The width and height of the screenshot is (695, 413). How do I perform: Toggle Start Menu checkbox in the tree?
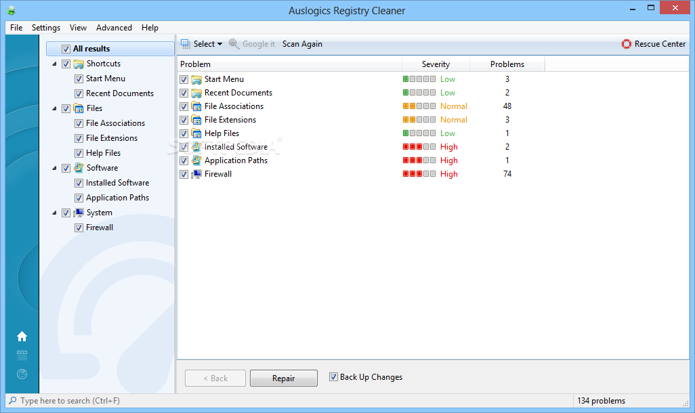pos(79,79)
